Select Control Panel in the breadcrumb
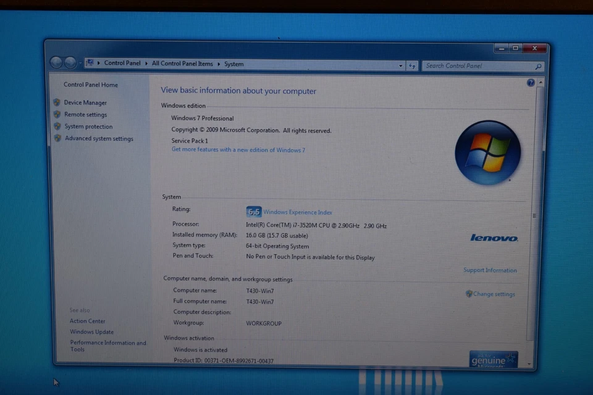The width and height of the screenshot is (593, 395). pyautogui.click(x=122, y=64)
